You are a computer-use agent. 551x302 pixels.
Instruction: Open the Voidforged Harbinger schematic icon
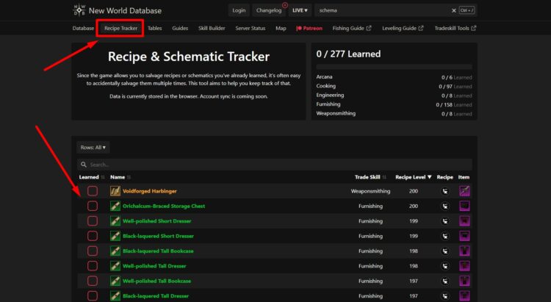coord(115,191)
